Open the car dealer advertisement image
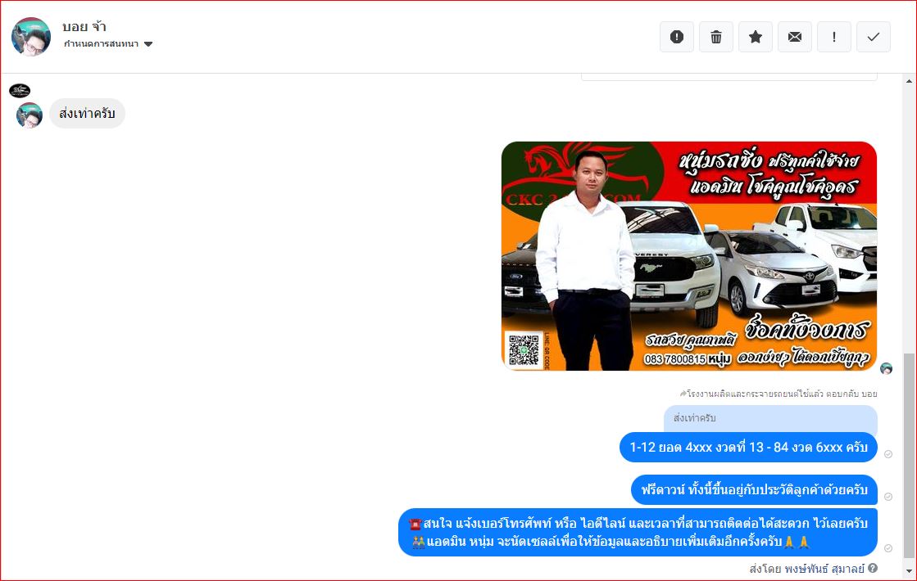The height and width of the screenshot is (581, 917). pyautogui.click(x=689, y=256)
